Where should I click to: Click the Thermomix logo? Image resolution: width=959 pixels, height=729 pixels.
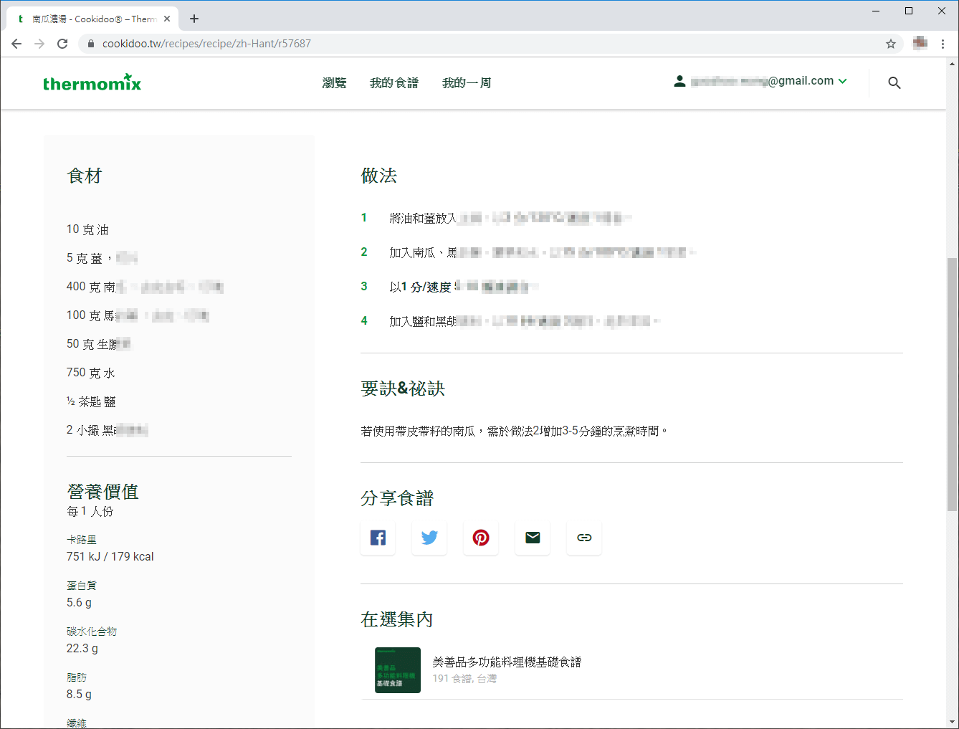[x=92, y=82]
